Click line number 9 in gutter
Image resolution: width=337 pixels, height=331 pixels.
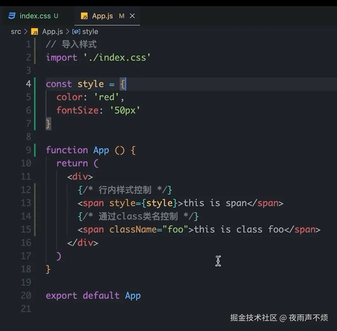point(29,150)
